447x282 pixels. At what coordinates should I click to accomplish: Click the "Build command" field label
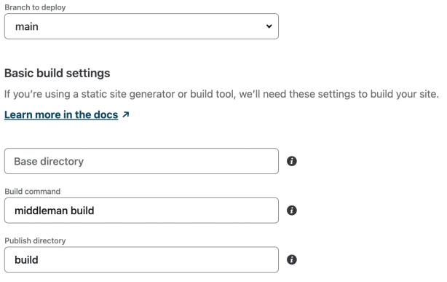[33, 191]
